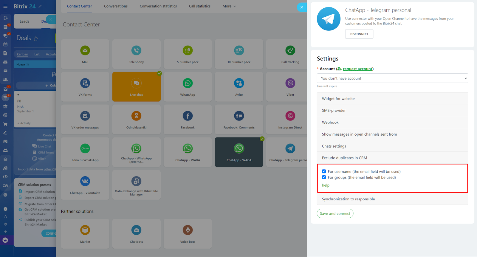477x257 pixels.
Task: Switch to Kanban view in Deals
Action: point(22,54)
